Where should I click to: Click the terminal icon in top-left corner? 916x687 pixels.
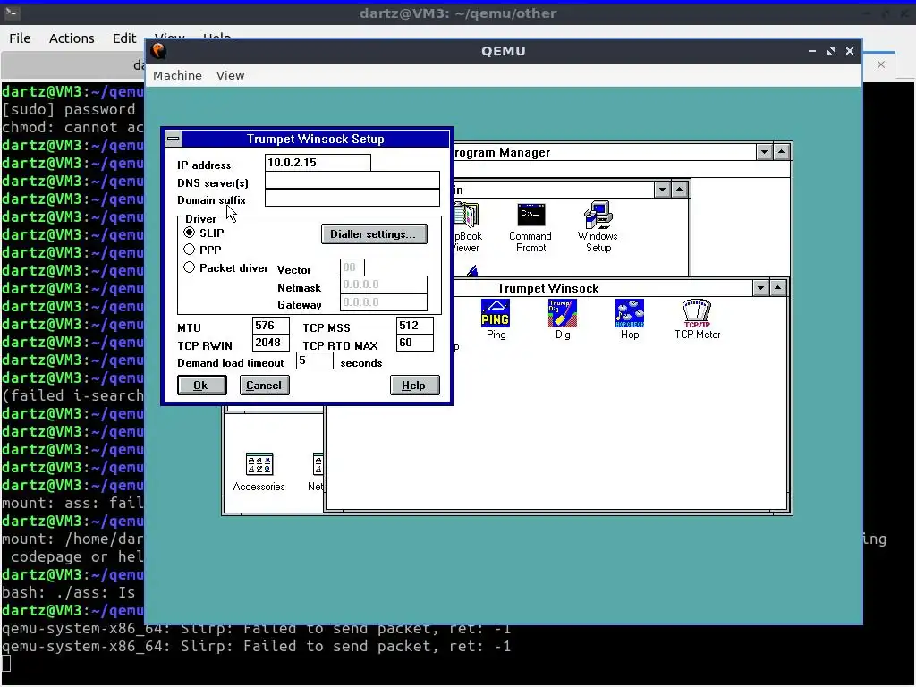12,13
